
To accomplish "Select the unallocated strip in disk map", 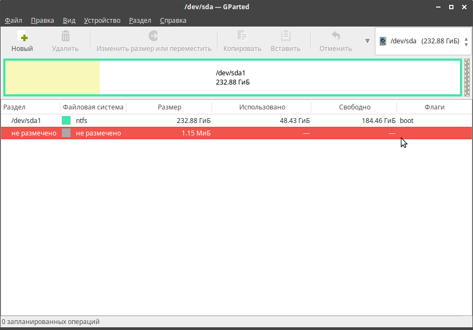I will [x=467, y=77].
